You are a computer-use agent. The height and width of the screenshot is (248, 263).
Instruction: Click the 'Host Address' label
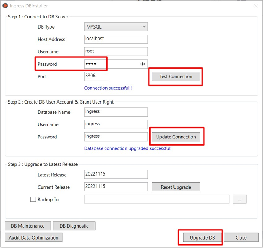[51, 39]
